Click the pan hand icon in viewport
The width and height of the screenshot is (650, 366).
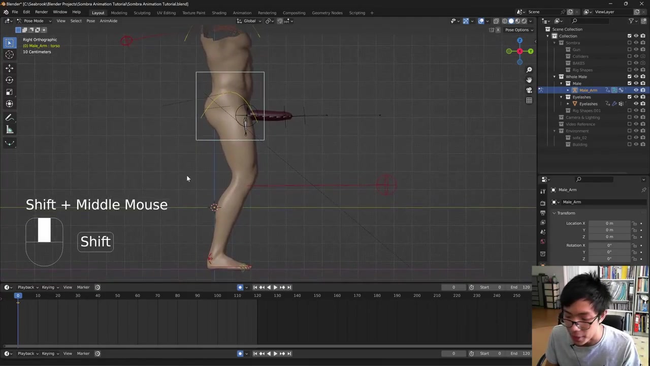[x=529, y=80]
